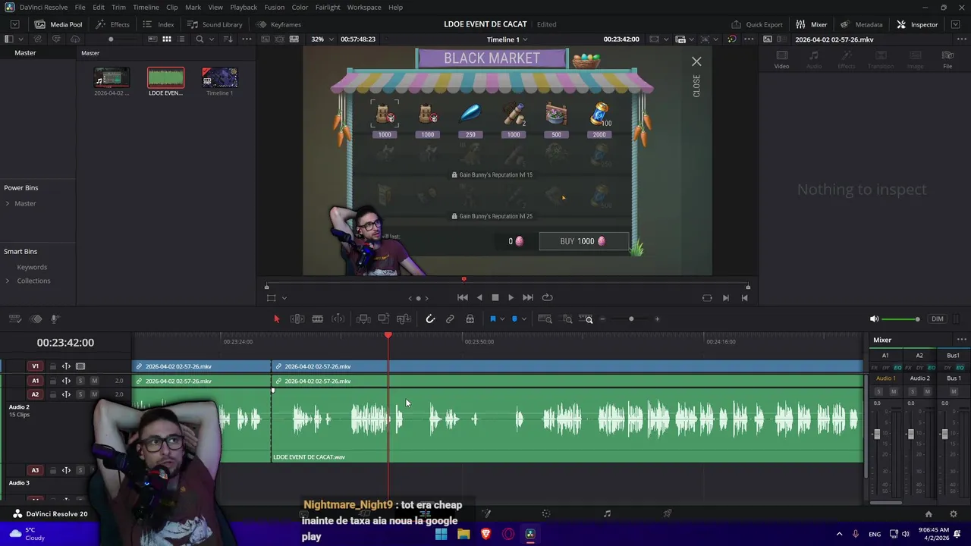Viewport: 971px width, 546px height.
Task: Open the Marker color dropdown arrow
Action: (x=523, y=319)
